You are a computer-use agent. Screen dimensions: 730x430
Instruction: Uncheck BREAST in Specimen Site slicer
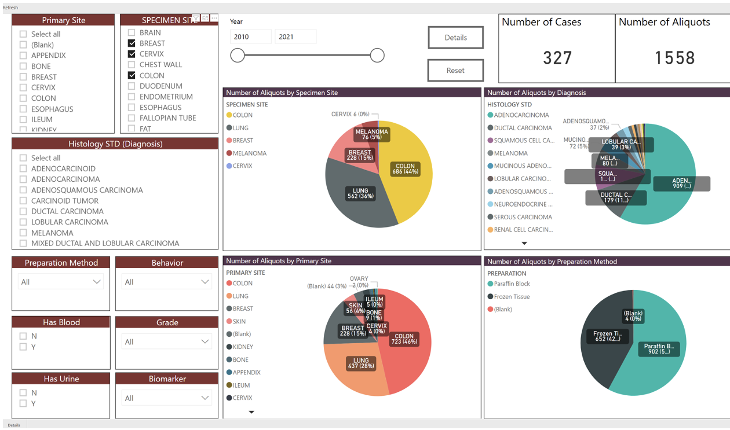click(x=132, y=43)
